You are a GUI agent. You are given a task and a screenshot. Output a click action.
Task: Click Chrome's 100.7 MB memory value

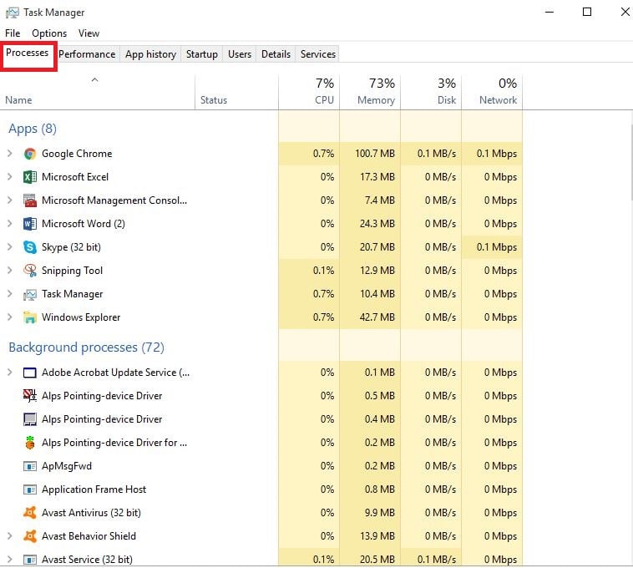375,154
